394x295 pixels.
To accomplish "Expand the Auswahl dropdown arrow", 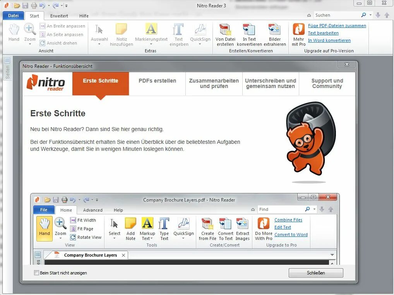I will coord(99,44).
